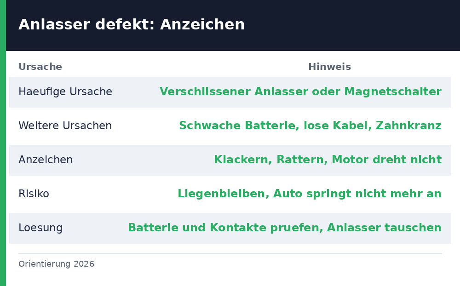Select 'Verschlissener Anlasser oder Magnetschalter' text
This screenshot has height=286, width=460.
pos(300,92)
